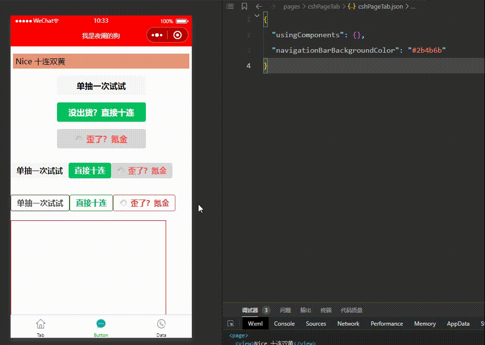Tap the green outlined 直接十连 button
485x345 pixels.
coord(91,203)
